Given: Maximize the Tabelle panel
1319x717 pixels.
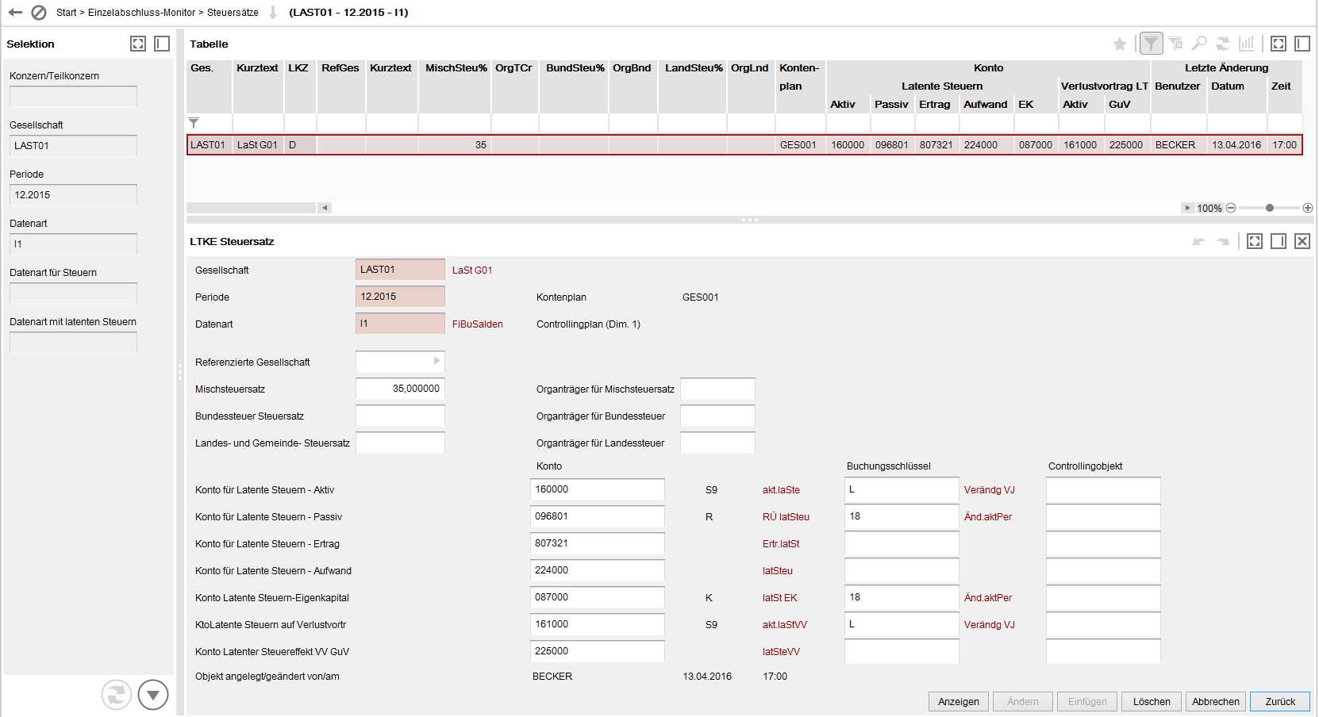Looking at the screenshot, I should pos(1279,44).
